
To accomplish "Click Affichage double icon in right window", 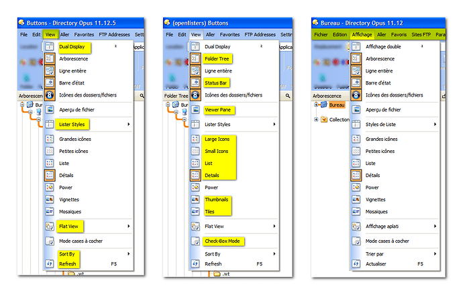I will pos(356,47).
